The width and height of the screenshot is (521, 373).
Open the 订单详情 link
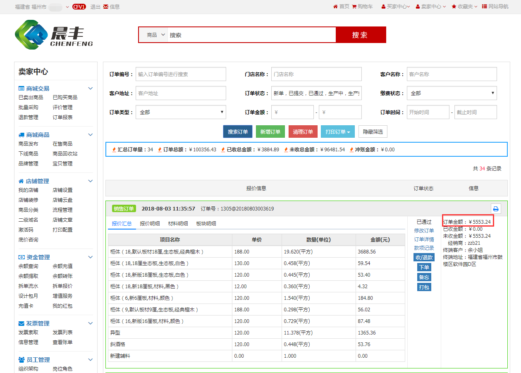click(x=424, y=239)
